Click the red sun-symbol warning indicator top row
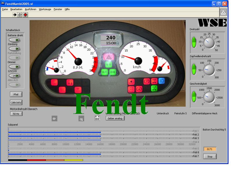Viewport: 231px width, 169px height. 131,81
